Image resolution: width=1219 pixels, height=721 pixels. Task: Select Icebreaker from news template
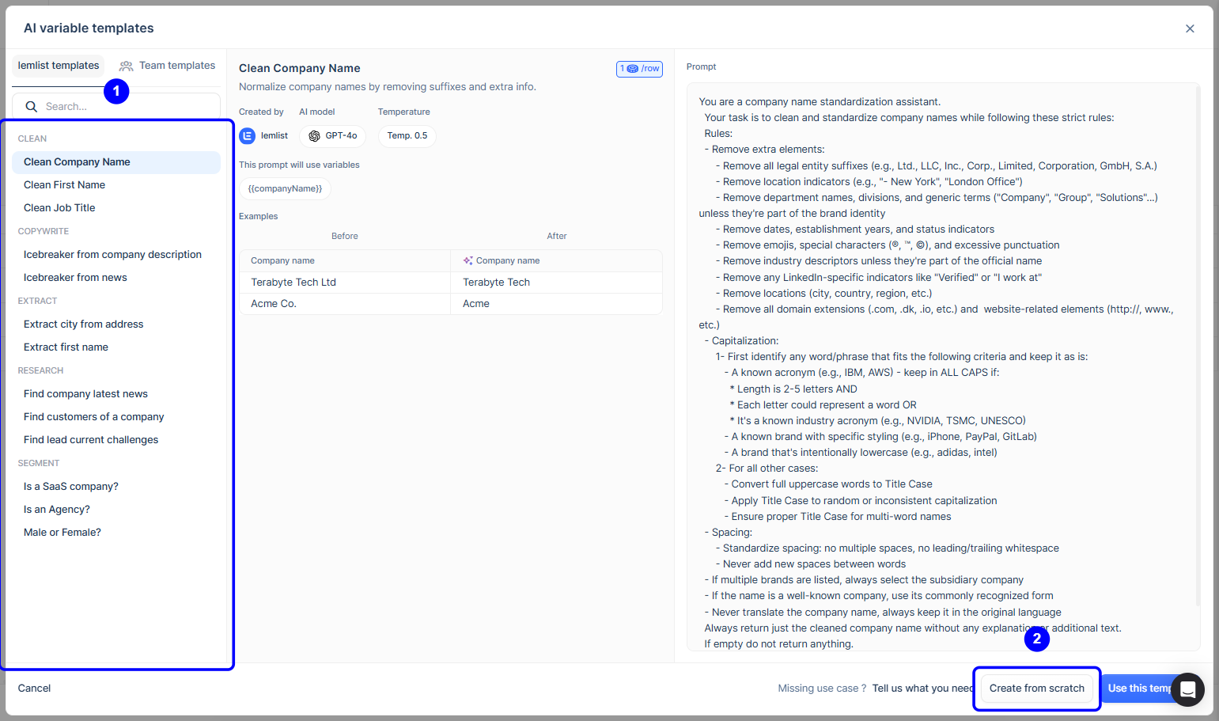(116, 278)
